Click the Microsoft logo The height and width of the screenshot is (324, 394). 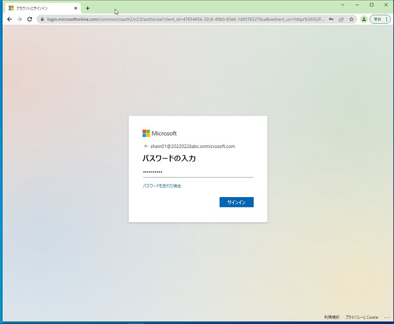point(160,133)
